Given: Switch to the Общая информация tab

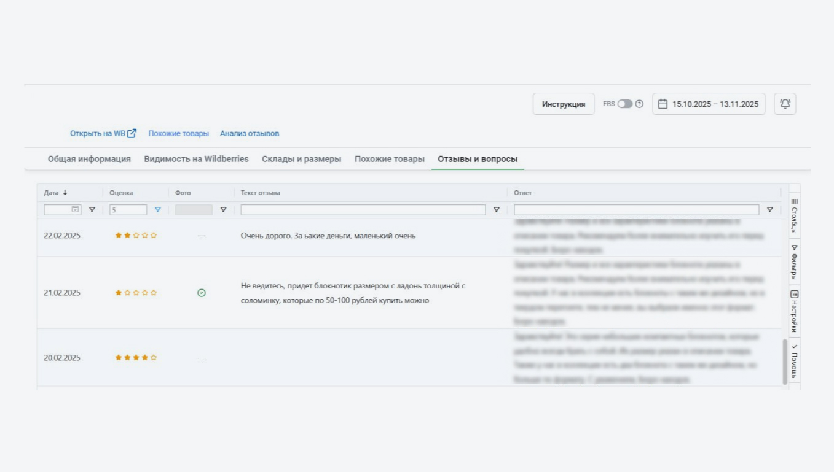Looking at the screenshot, I should point(89,159).
